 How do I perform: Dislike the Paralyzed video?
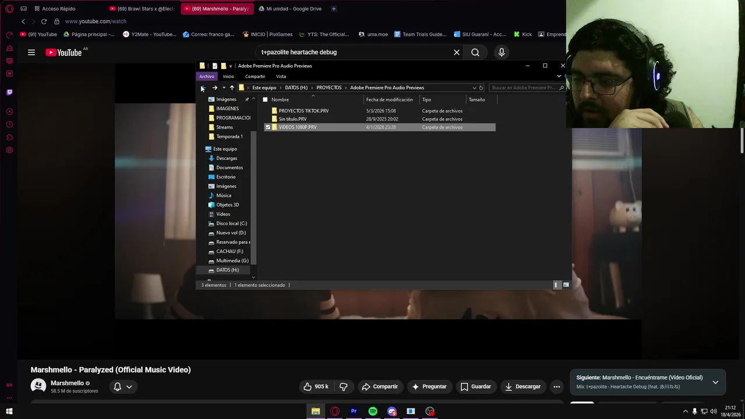[343, 386]
